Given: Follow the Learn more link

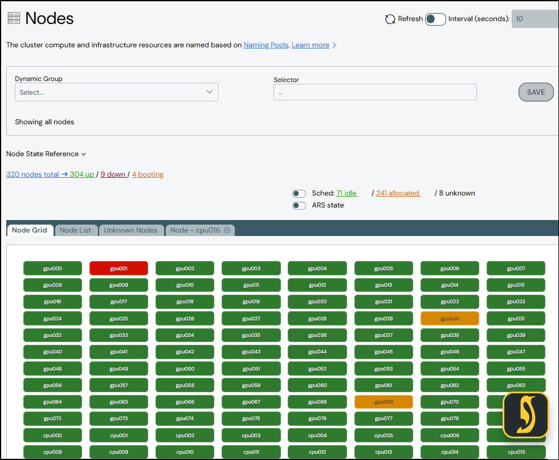Looking at the screenshot, I should pos(311,45).
